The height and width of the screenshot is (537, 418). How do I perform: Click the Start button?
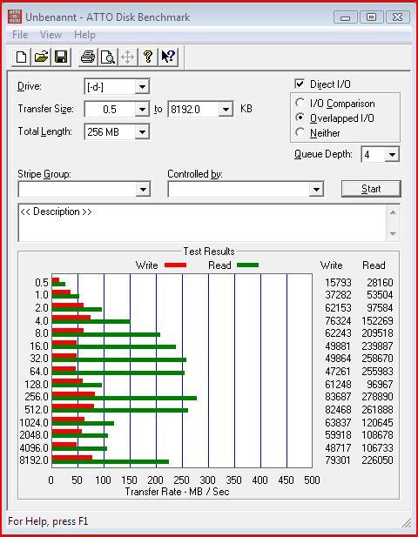371,189
